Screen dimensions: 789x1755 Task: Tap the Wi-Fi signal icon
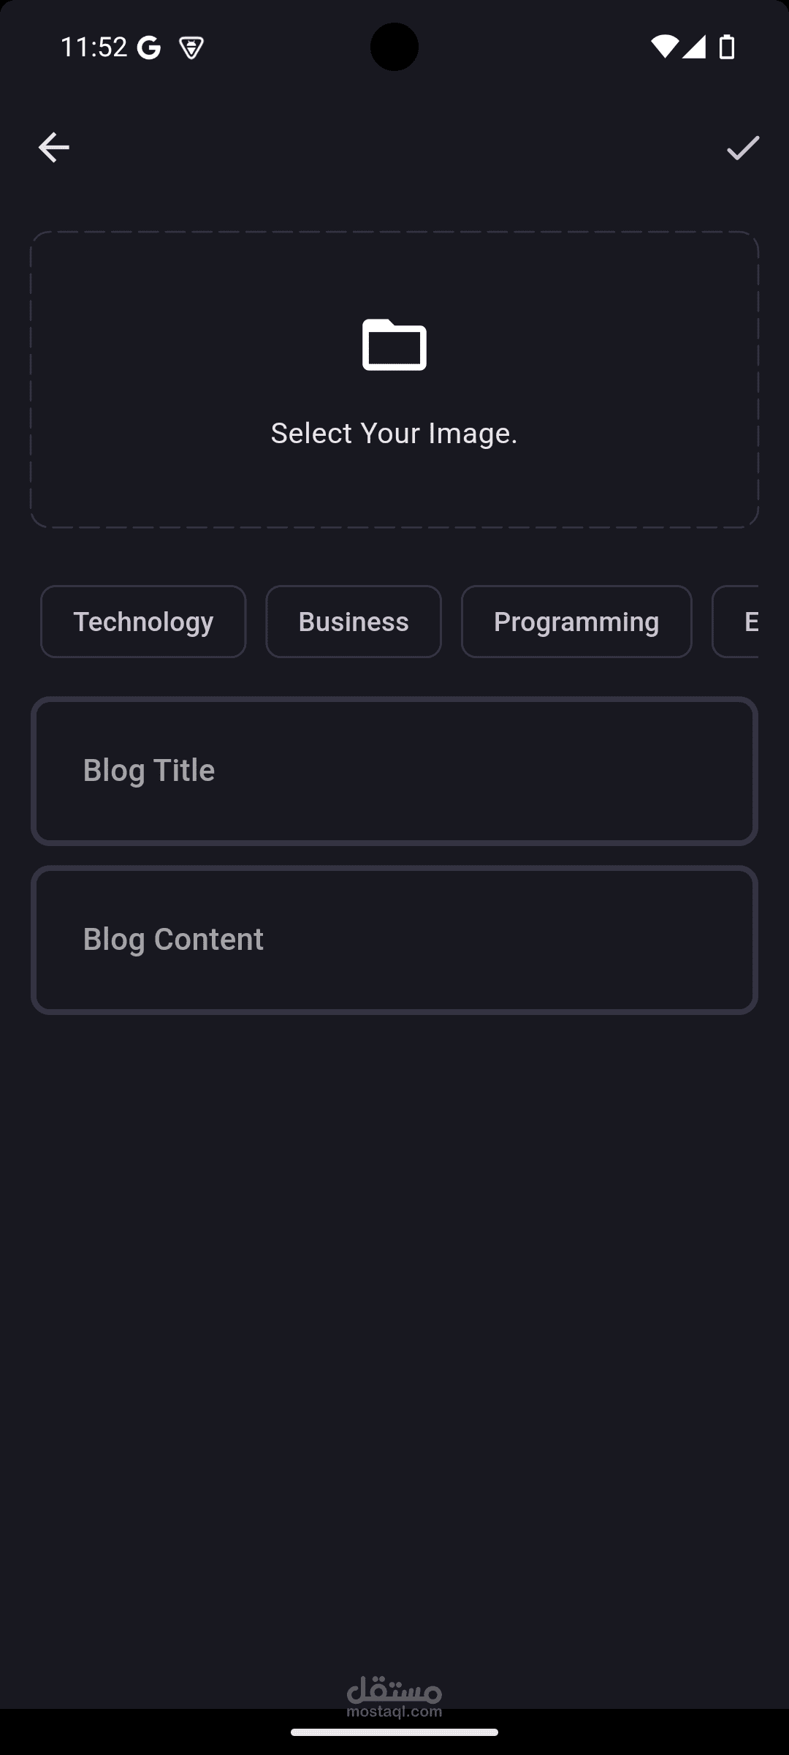pos(664,47)
